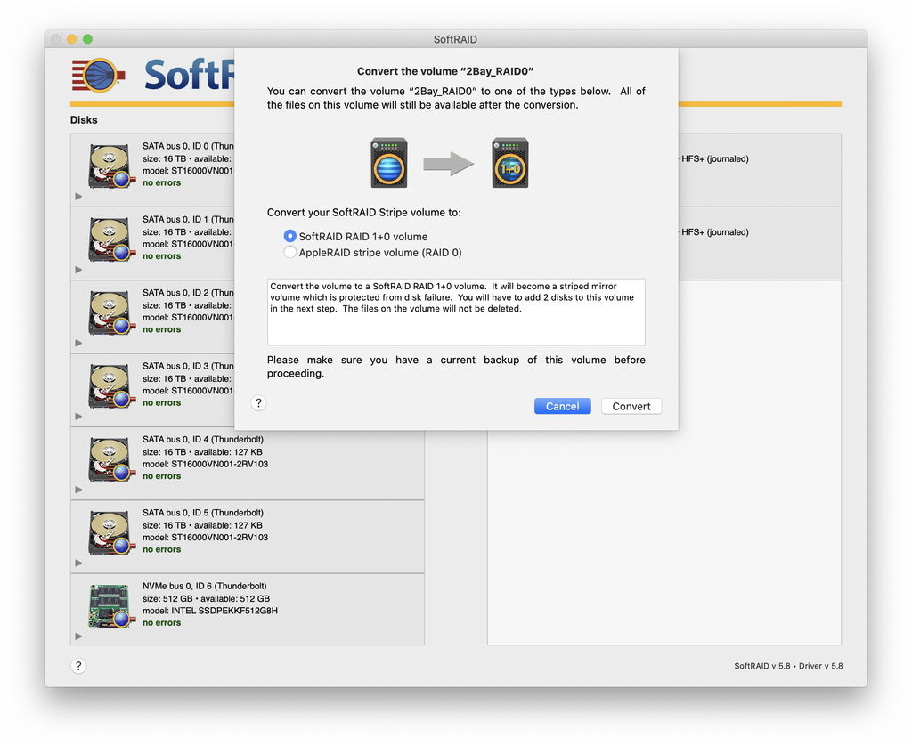The image size is (912, 746).
Task: Click 'no errors' status for SATA ID 1
Action: (x=162, y=255)
